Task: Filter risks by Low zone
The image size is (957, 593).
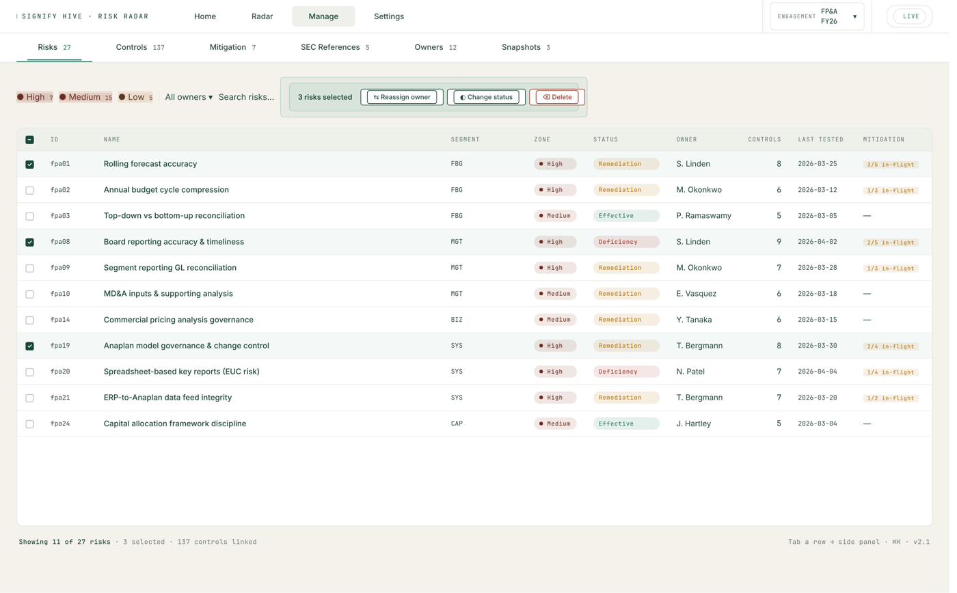Action: point(137,97)
